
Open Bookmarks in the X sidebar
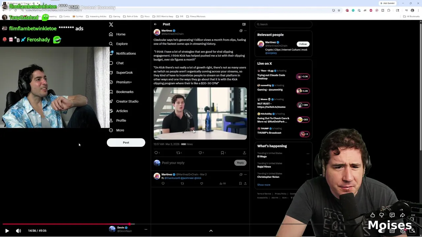point(121,92)
